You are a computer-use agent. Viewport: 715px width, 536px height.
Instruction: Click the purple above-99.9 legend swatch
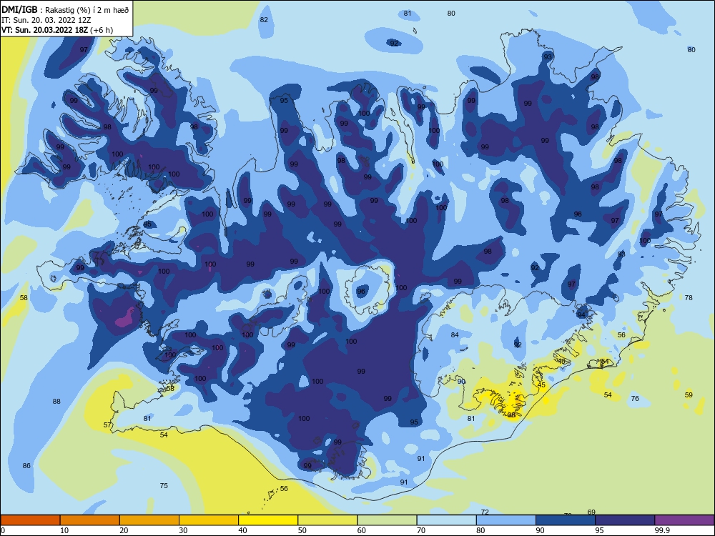tap(684, 520)
